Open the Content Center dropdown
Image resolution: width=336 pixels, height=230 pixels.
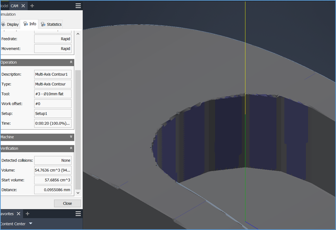pyautogui.click(x=30, y=223)
